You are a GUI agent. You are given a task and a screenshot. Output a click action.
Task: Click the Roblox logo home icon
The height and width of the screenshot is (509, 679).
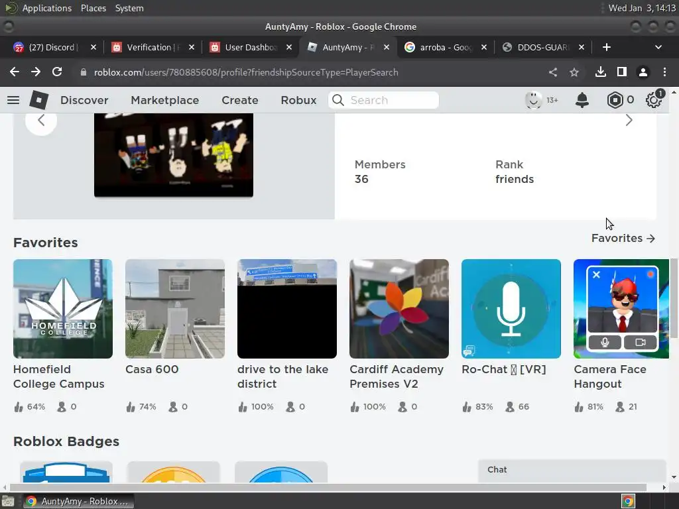point(38,100)
